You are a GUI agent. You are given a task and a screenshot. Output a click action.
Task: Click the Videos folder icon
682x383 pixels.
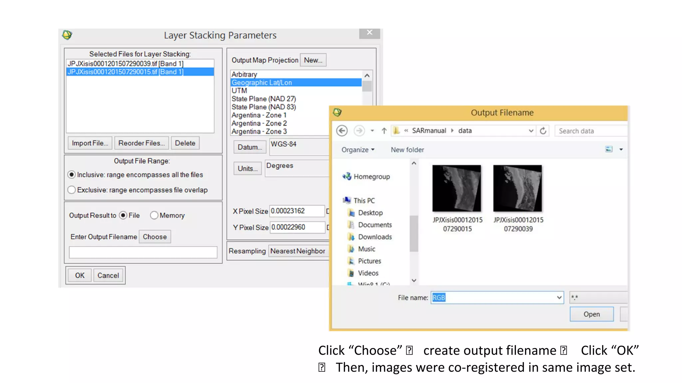coord(351,273)
